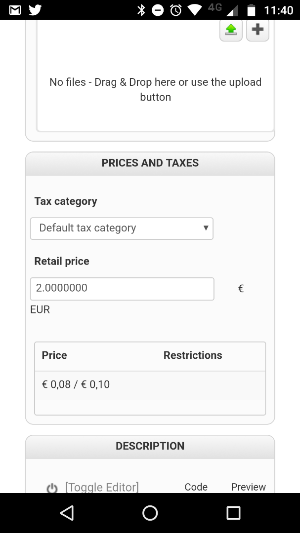
Task: Tap the Gmail notification icon
Action: tap(15, 10)
